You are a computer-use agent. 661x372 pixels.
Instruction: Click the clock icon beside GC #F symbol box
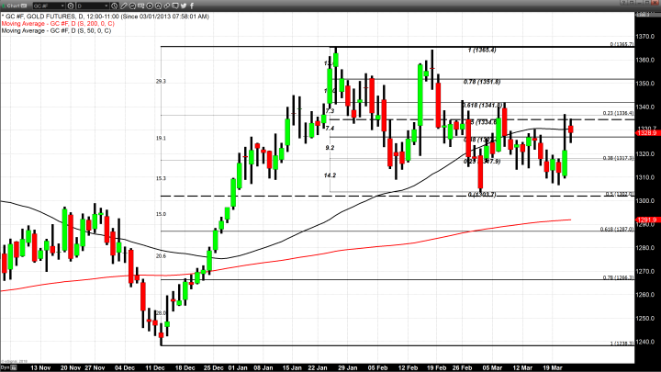[71, 6]
